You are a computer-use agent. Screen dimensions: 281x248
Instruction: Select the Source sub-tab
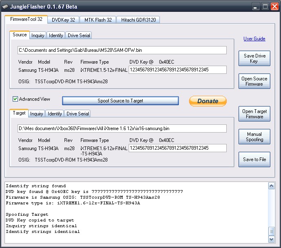20,35
